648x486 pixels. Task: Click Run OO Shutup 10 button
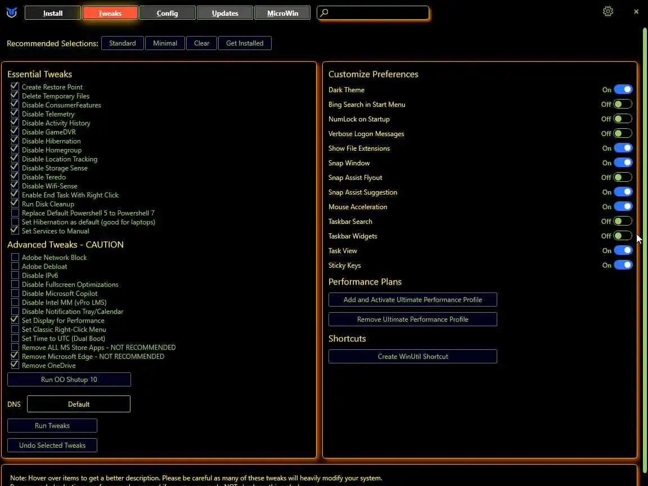(69, 379)
